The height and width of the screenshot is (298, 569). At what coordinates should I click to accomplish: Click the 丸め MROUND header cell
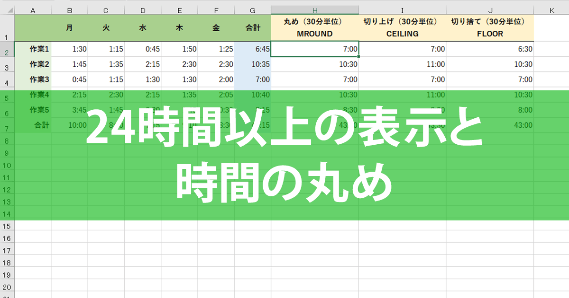[315, 28]
